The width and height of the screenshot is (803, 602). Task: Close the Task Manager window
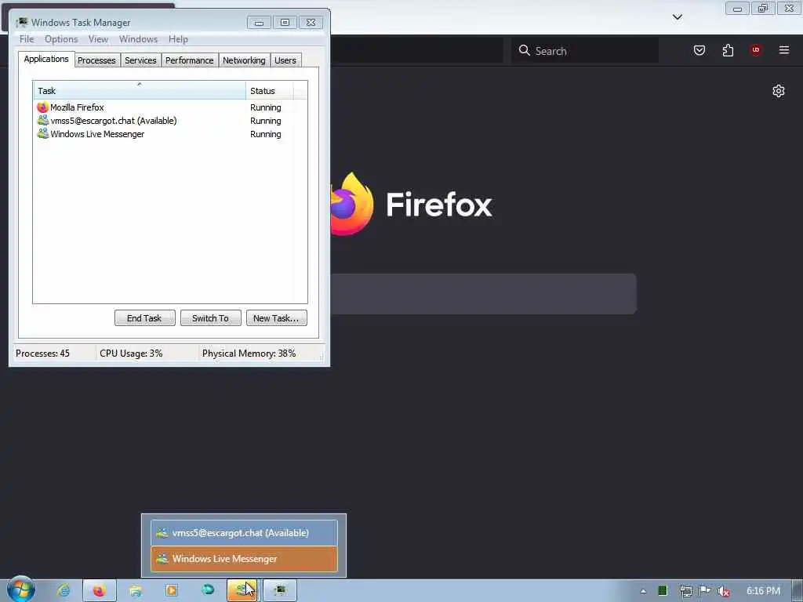(x=311, y=23)
